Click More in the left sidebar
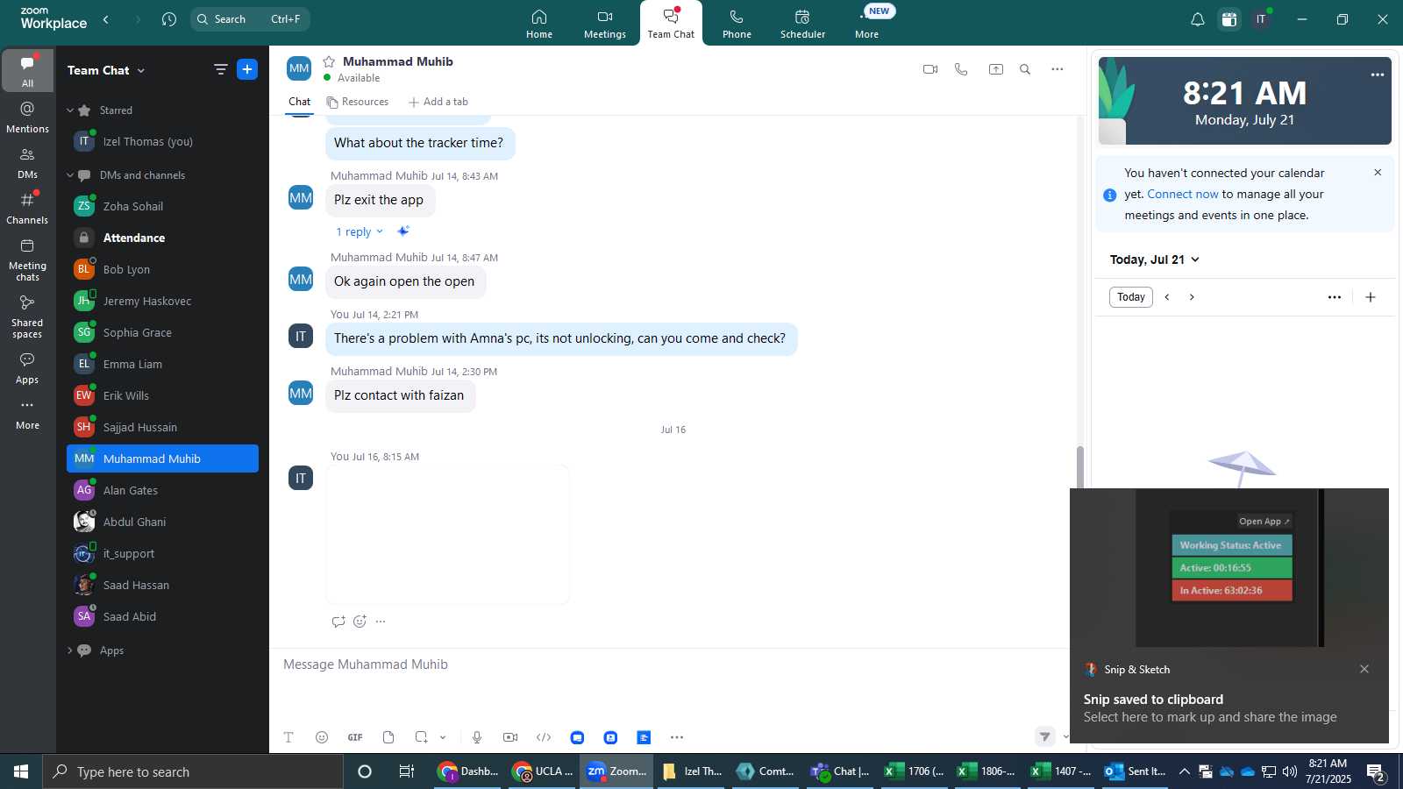This screenshot has height=789, width=1403. point(27,415)
